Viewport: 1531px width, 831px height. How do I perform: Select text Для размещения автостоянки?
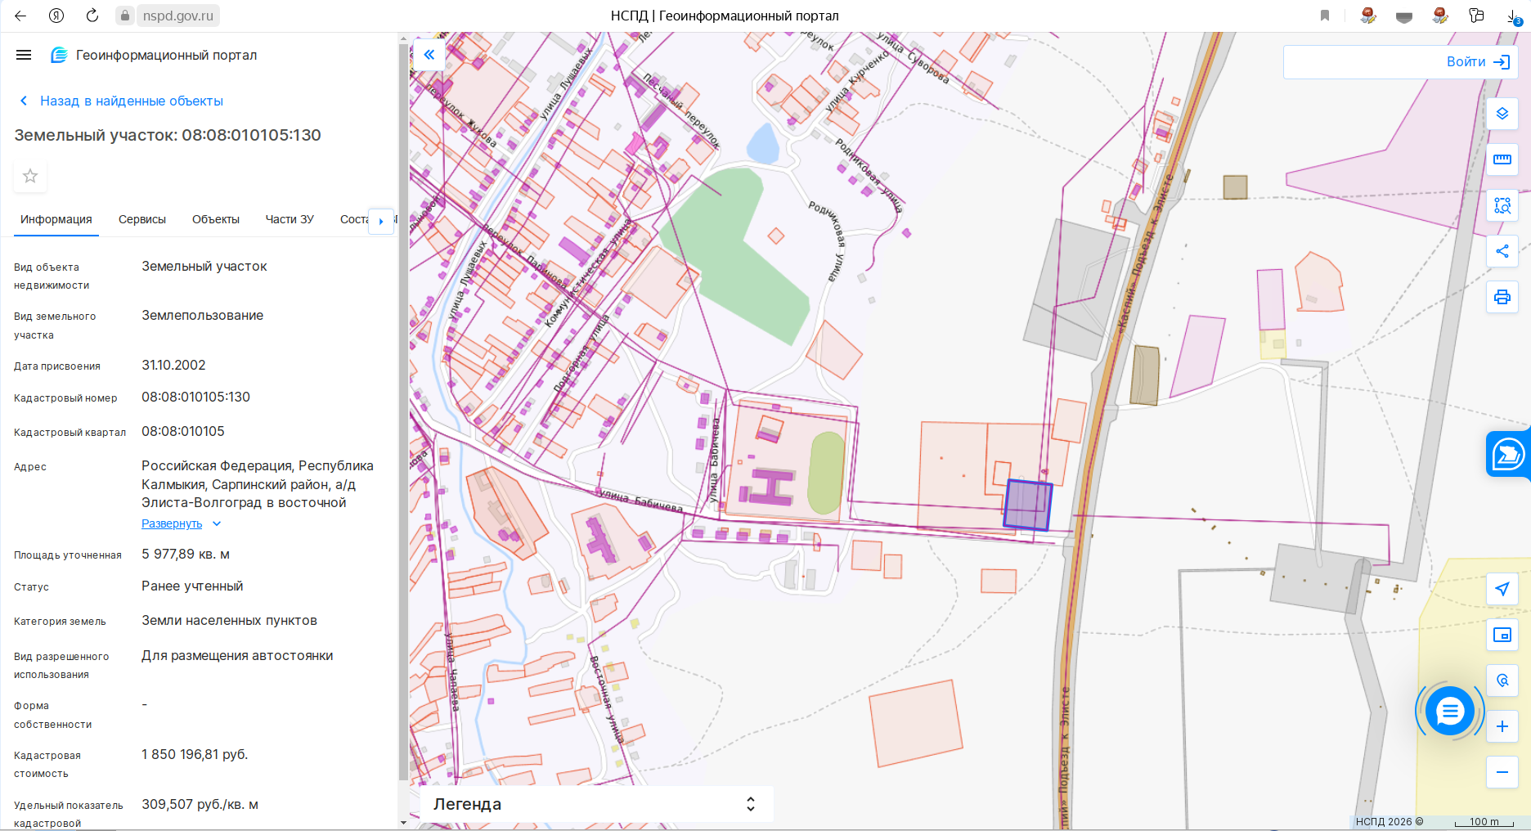[237, 656]
